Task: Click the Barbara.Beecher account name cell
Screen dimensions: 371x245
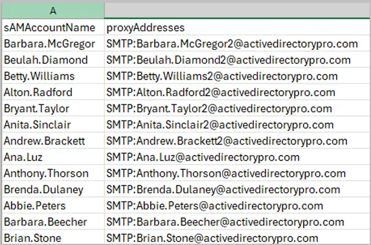Action: click(x=53, y=221)
